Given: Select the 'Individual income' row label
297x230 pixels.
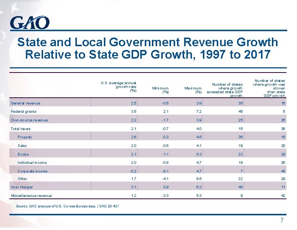Looking at the screenshot, I should pos(32,163).
